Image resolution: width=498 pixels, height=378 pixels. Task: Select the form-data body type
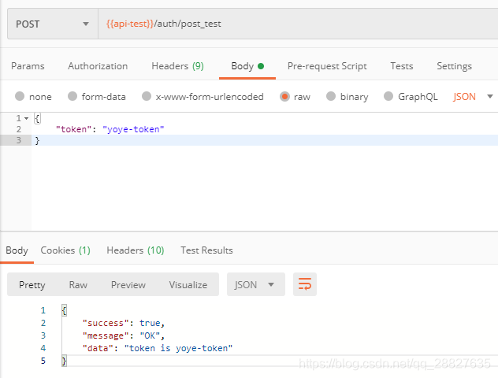pos(97,97)
